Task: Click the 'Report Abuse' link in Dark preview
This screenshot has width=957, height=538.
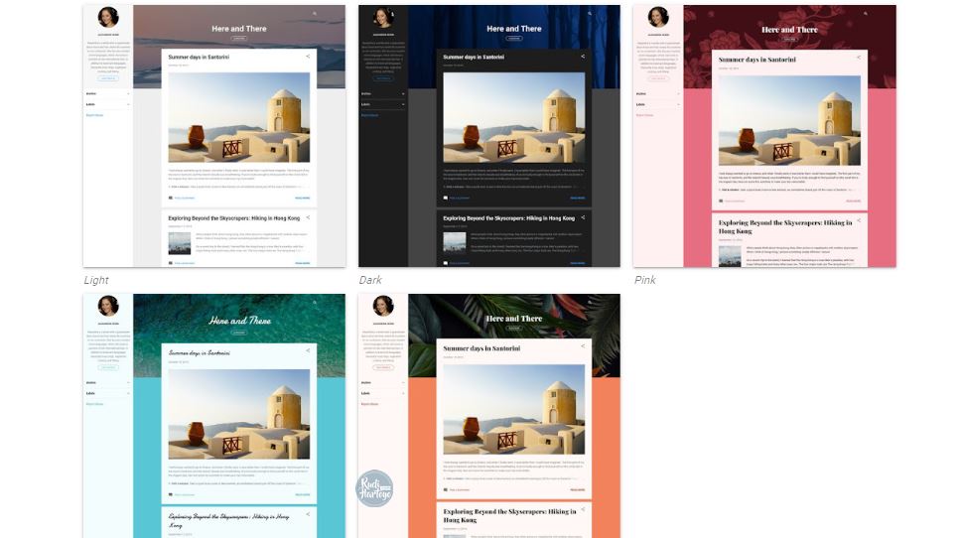Action: 370,115
